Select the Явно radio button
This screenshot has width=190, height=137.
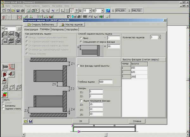point(81,38)
